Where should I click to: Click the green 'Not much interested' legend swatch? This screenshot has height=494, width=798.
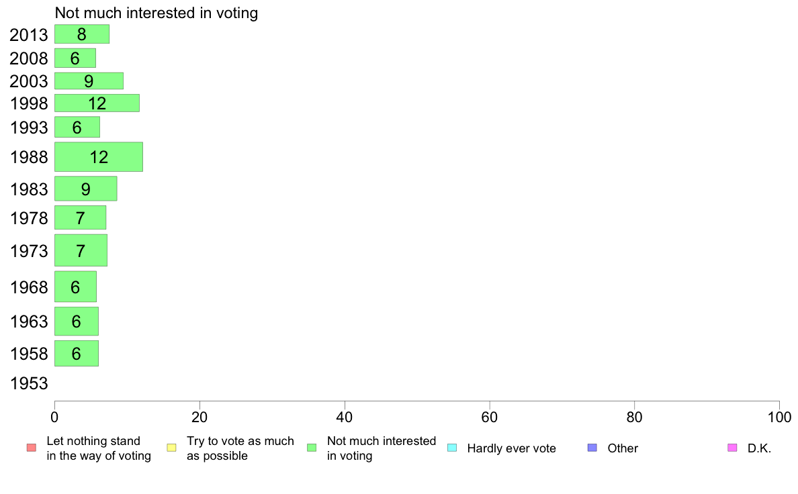312,448
